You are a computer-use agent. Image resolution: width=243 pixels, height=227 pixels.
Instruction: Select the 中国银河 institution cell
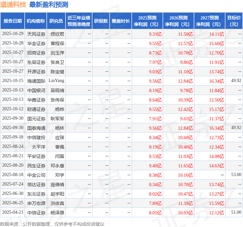coord(36,90)
